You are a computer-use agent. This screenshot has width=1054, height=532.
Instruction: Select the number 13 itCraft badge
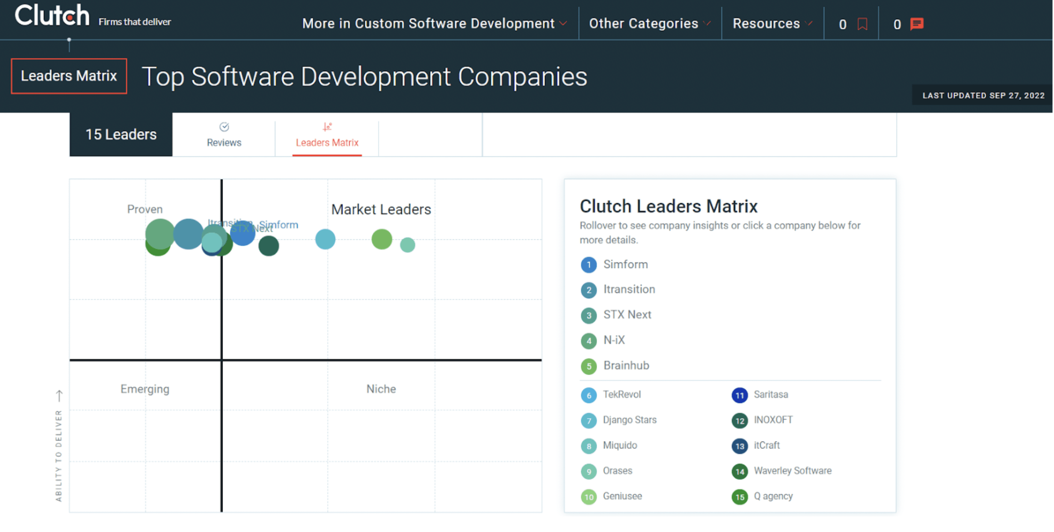tap(740, 446)
